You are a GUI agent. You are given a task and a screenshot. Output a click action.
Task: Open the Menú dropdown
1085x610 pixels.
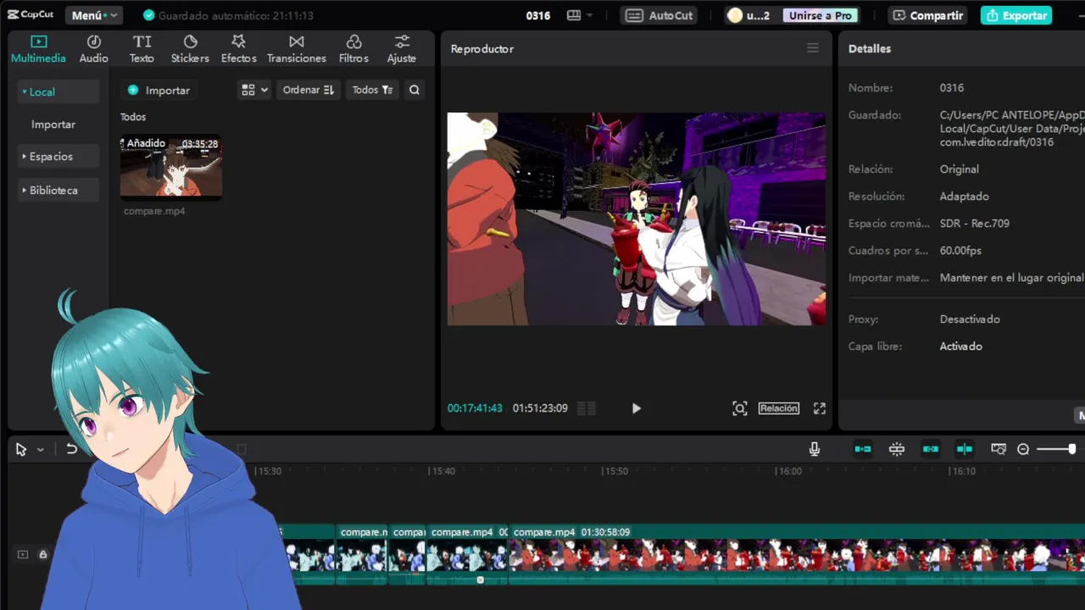tap(93, 15)
